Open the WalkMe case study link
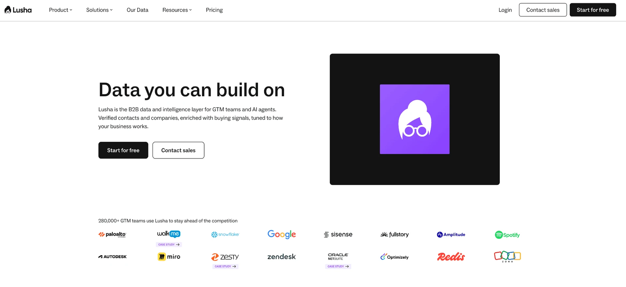 [x=169, y=245]
